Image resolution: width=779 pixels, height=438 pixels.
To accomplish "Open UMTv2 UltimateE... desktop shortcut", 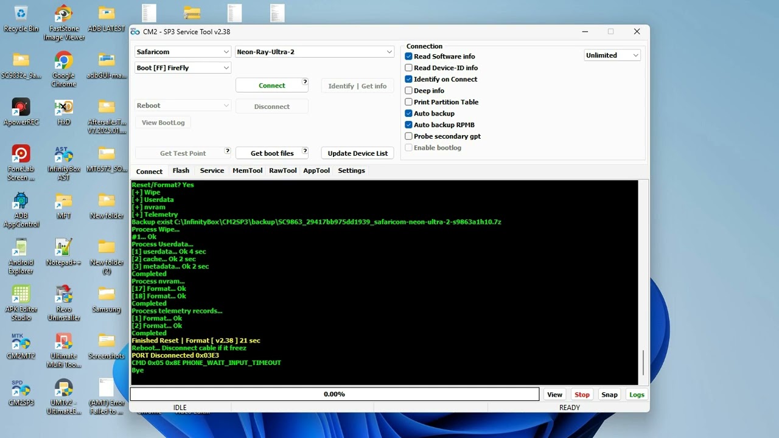I will point(63,397).
